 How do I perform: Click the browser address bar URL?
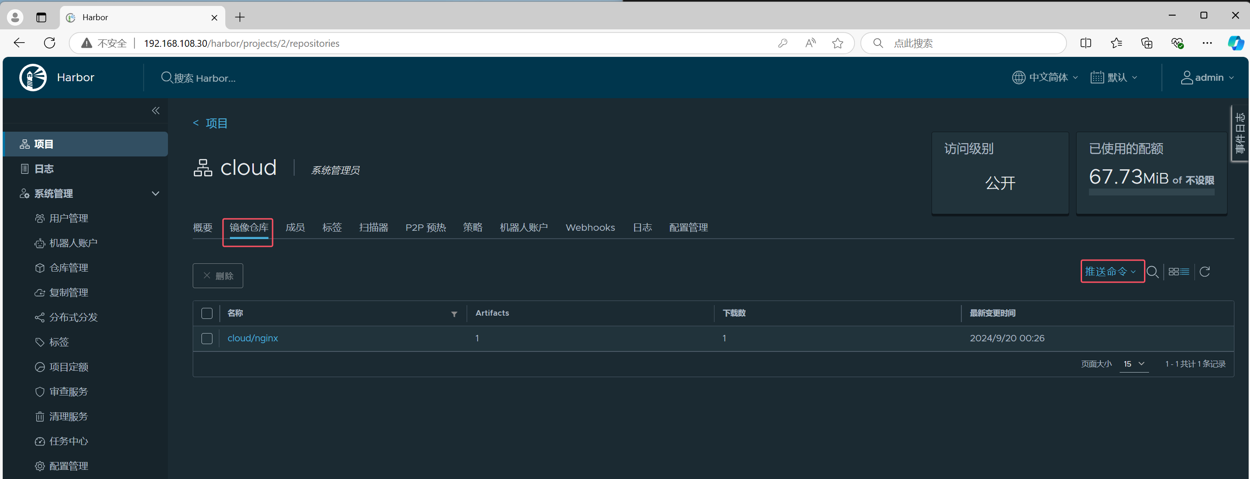[242, 43]
